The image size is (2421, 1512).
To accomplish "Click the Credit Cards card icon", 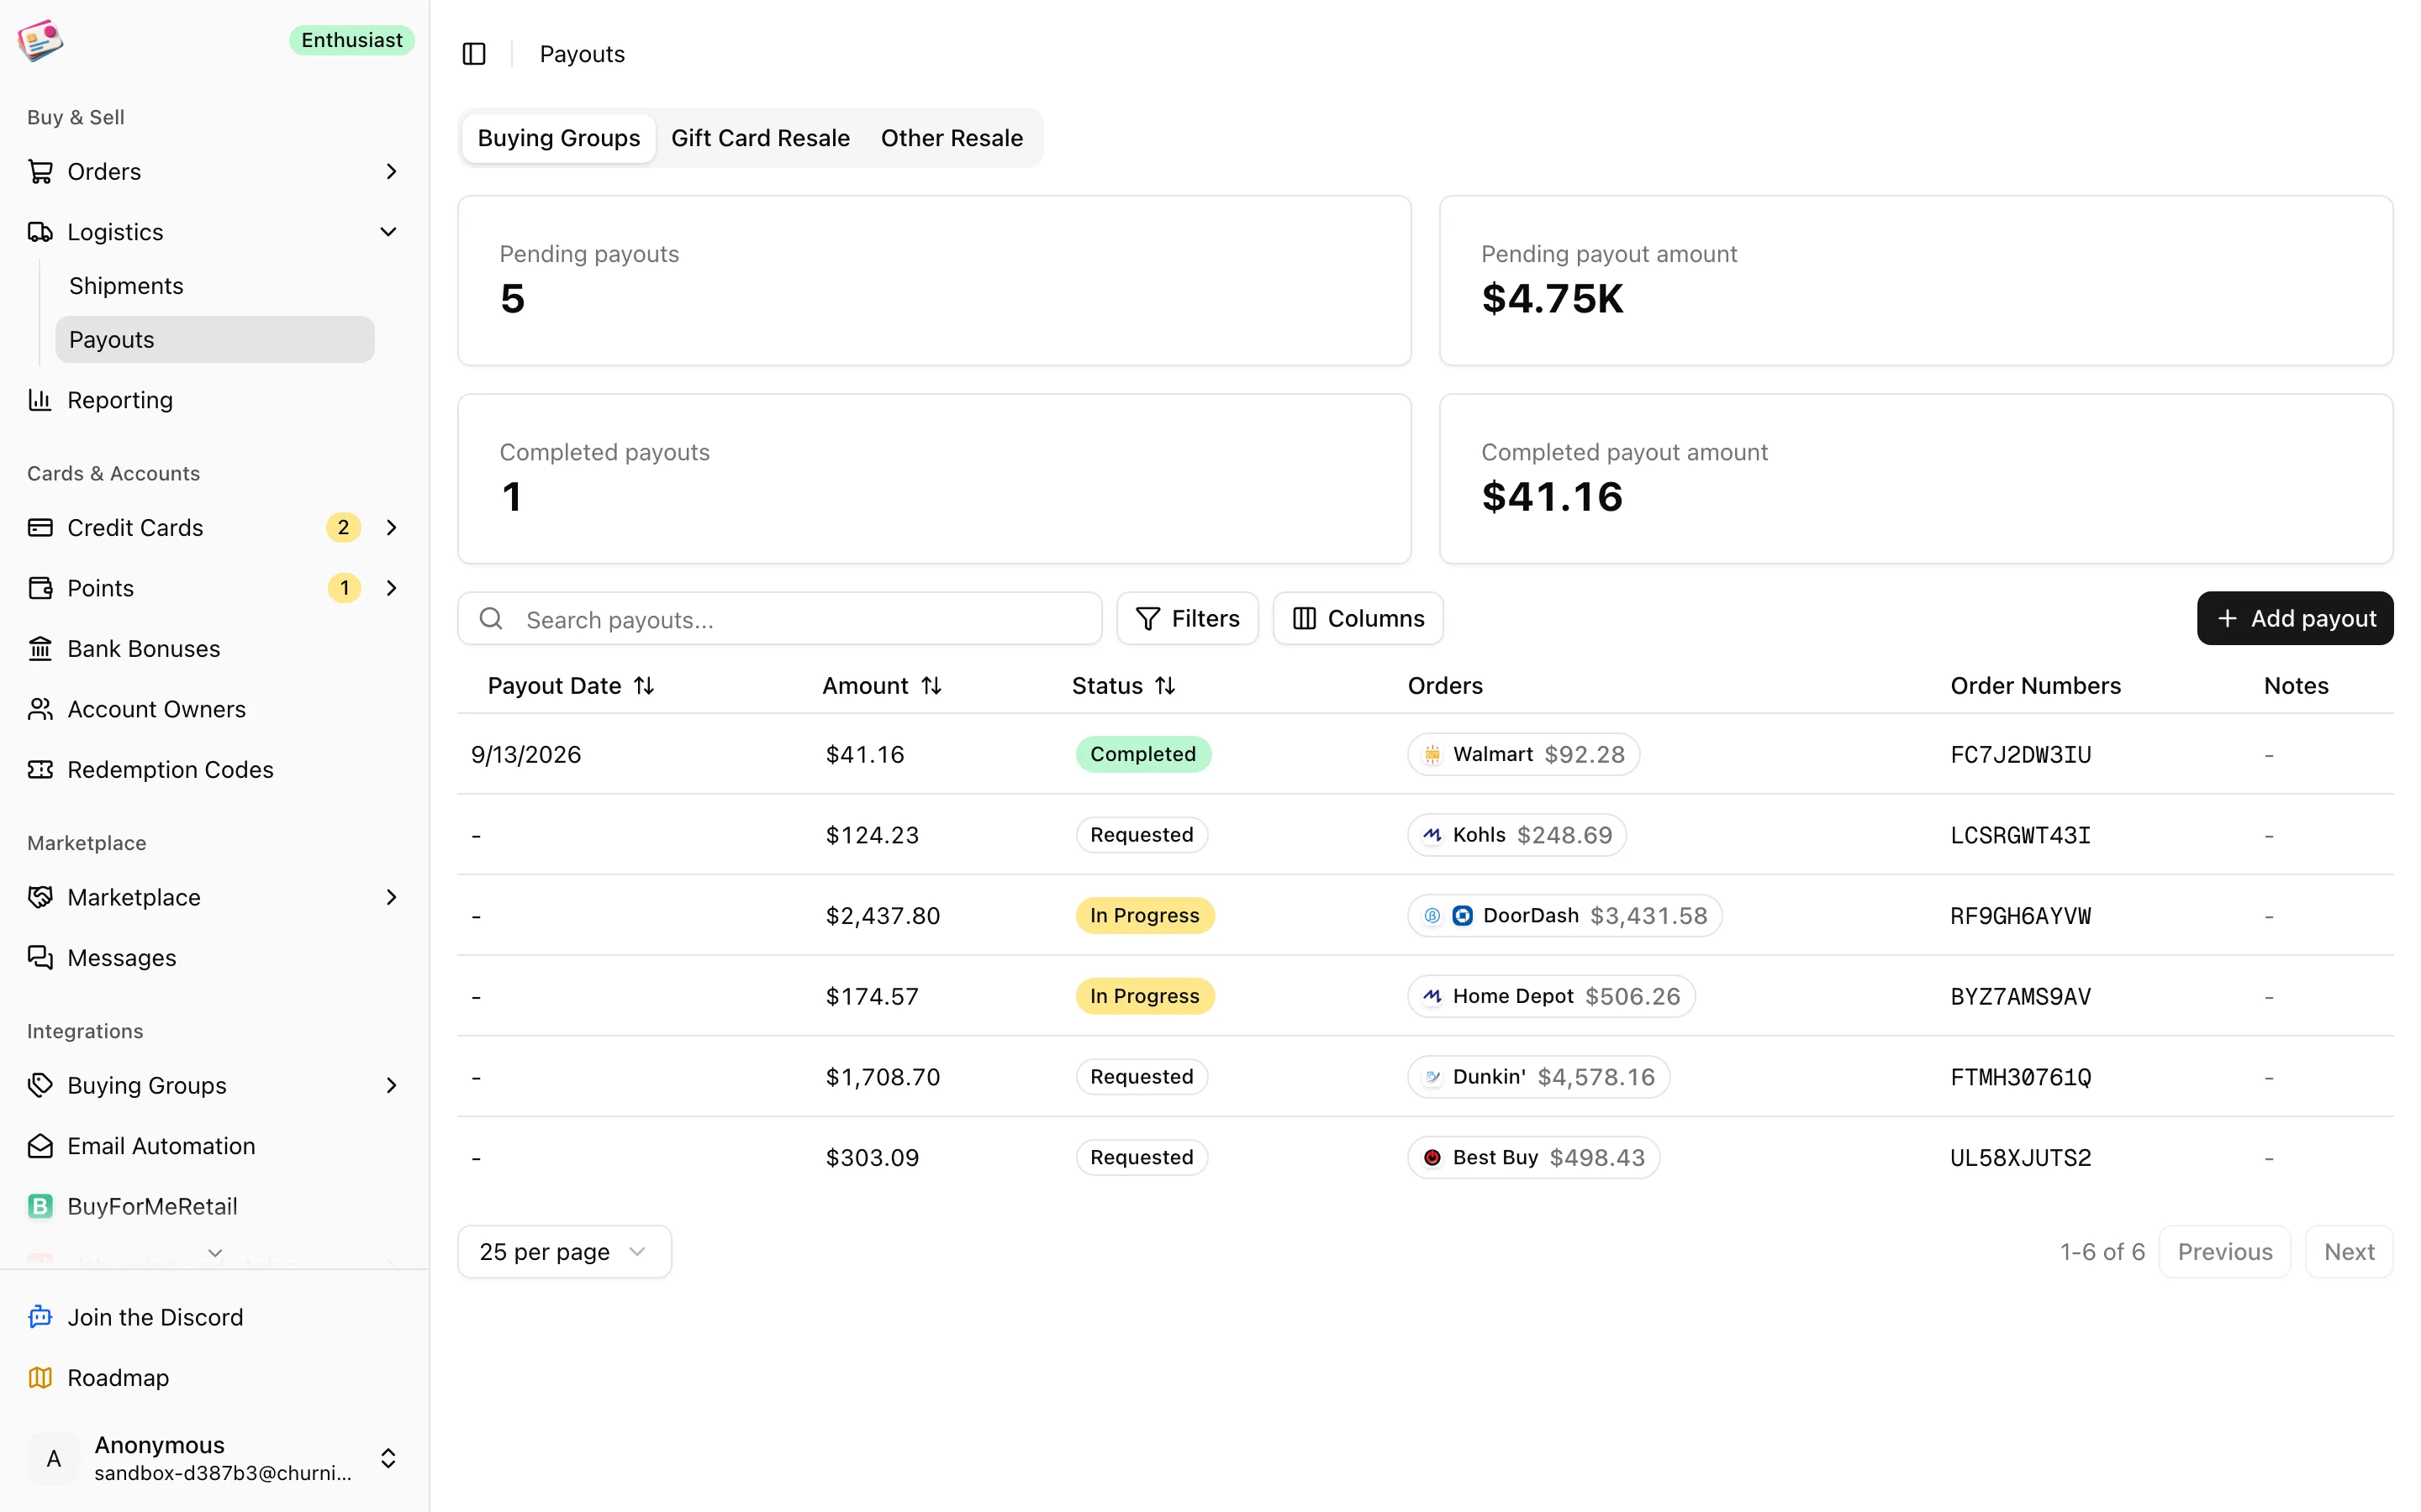I will pyautogui.click(x=40, y=528).
